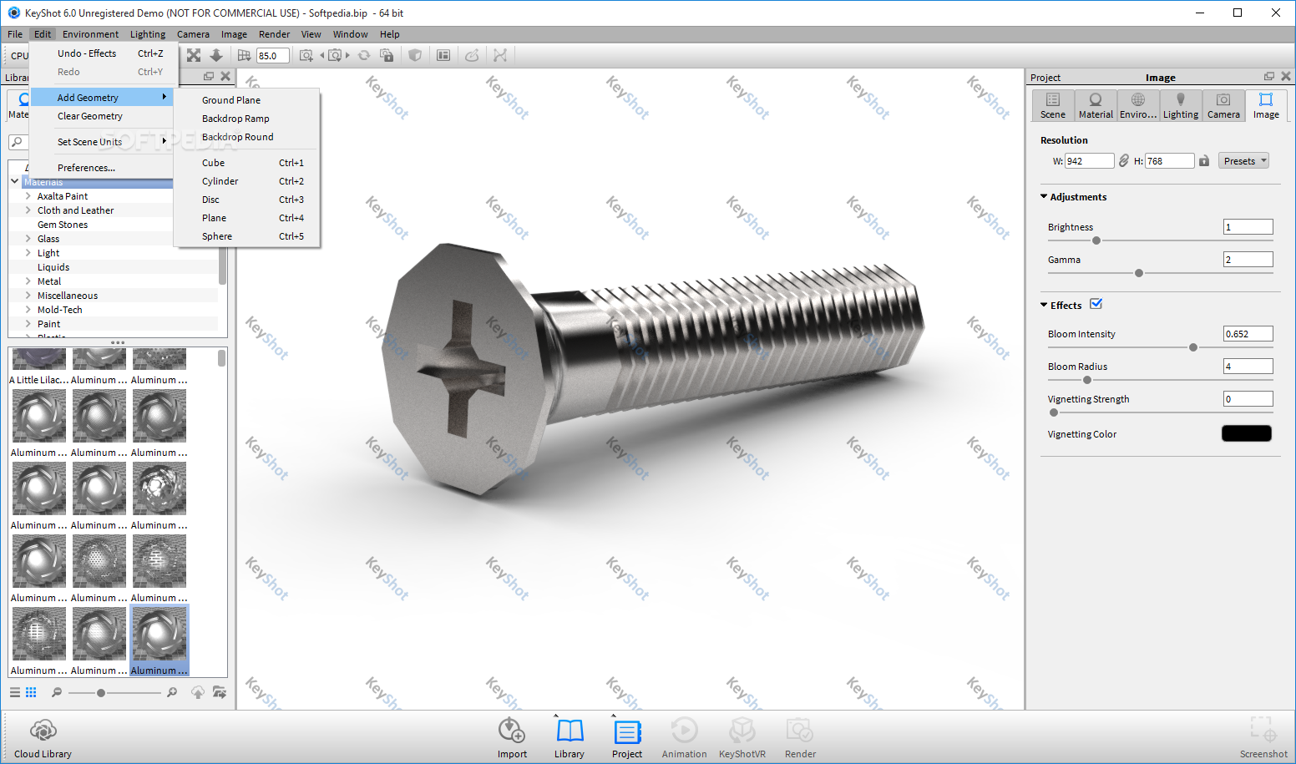This screenshot has height=764, width=1296.
Task: Expand the Axalta Paint folder
Action: click(28, 196)
